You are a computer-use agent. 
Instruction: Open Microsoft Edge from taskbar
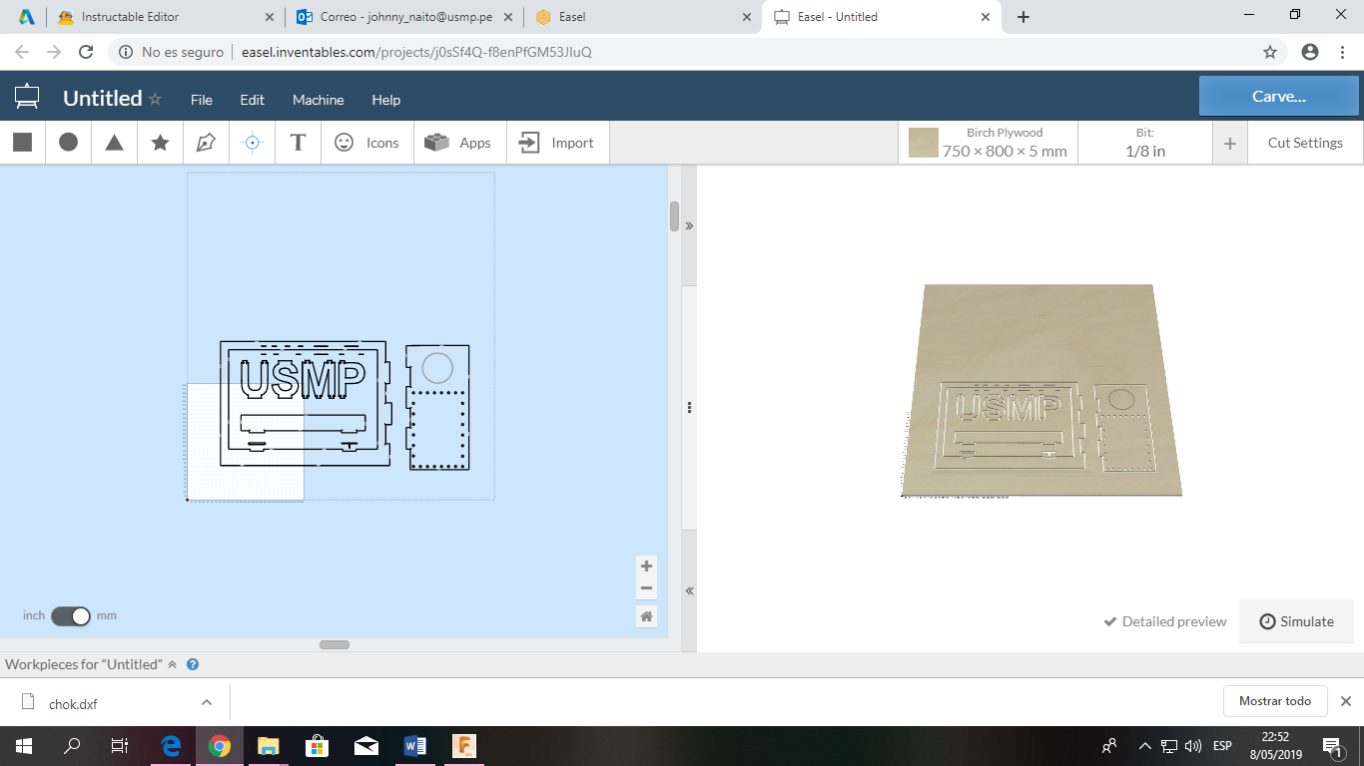click(171, 746)
